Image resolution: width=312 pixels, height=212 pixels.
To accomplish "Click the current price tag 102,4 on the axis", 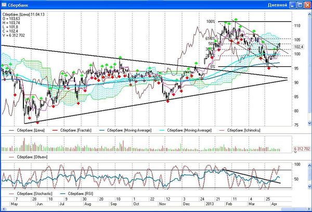I will pyautogui.click(x=298, y=47).
